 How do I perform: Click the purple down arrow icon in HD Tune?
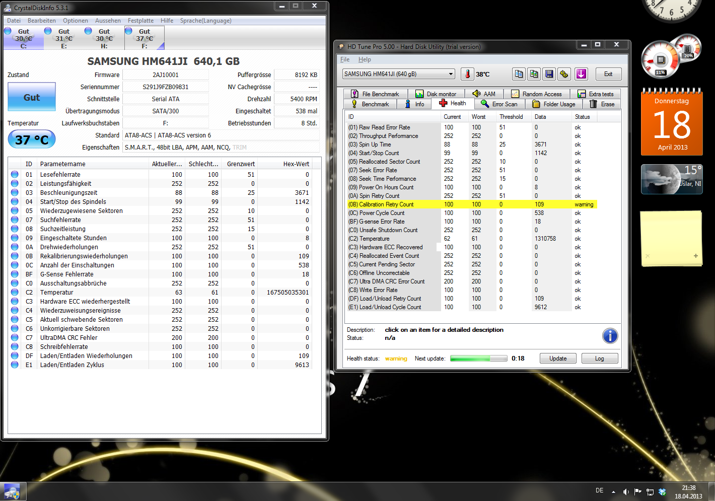(581, 74)
